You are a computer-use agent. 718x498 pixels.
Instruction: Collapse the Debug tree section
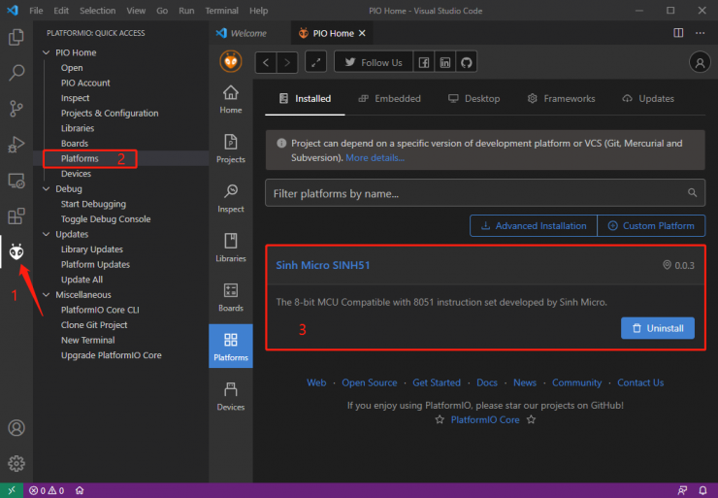(47, 188)
